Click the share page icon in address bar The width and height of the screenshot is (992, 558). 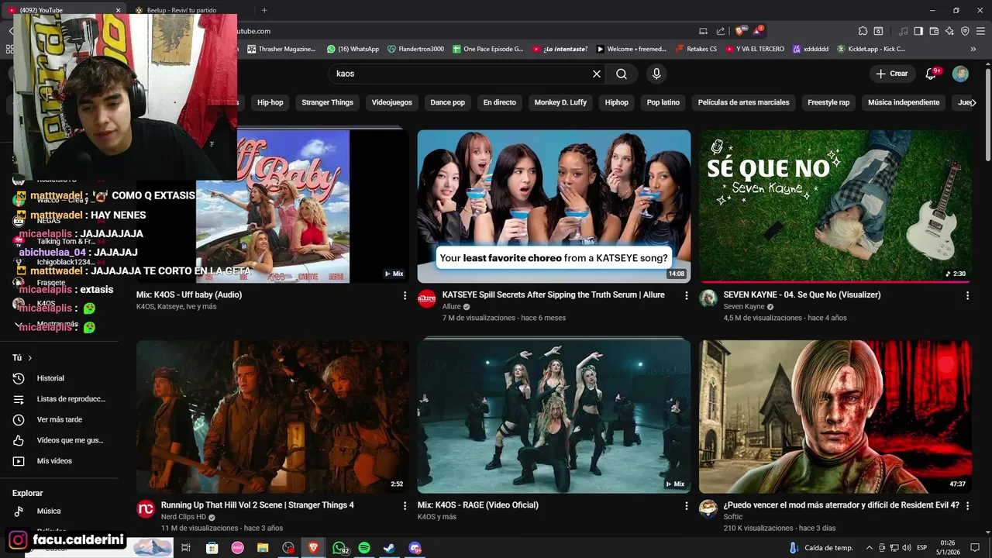click(721, 31)
